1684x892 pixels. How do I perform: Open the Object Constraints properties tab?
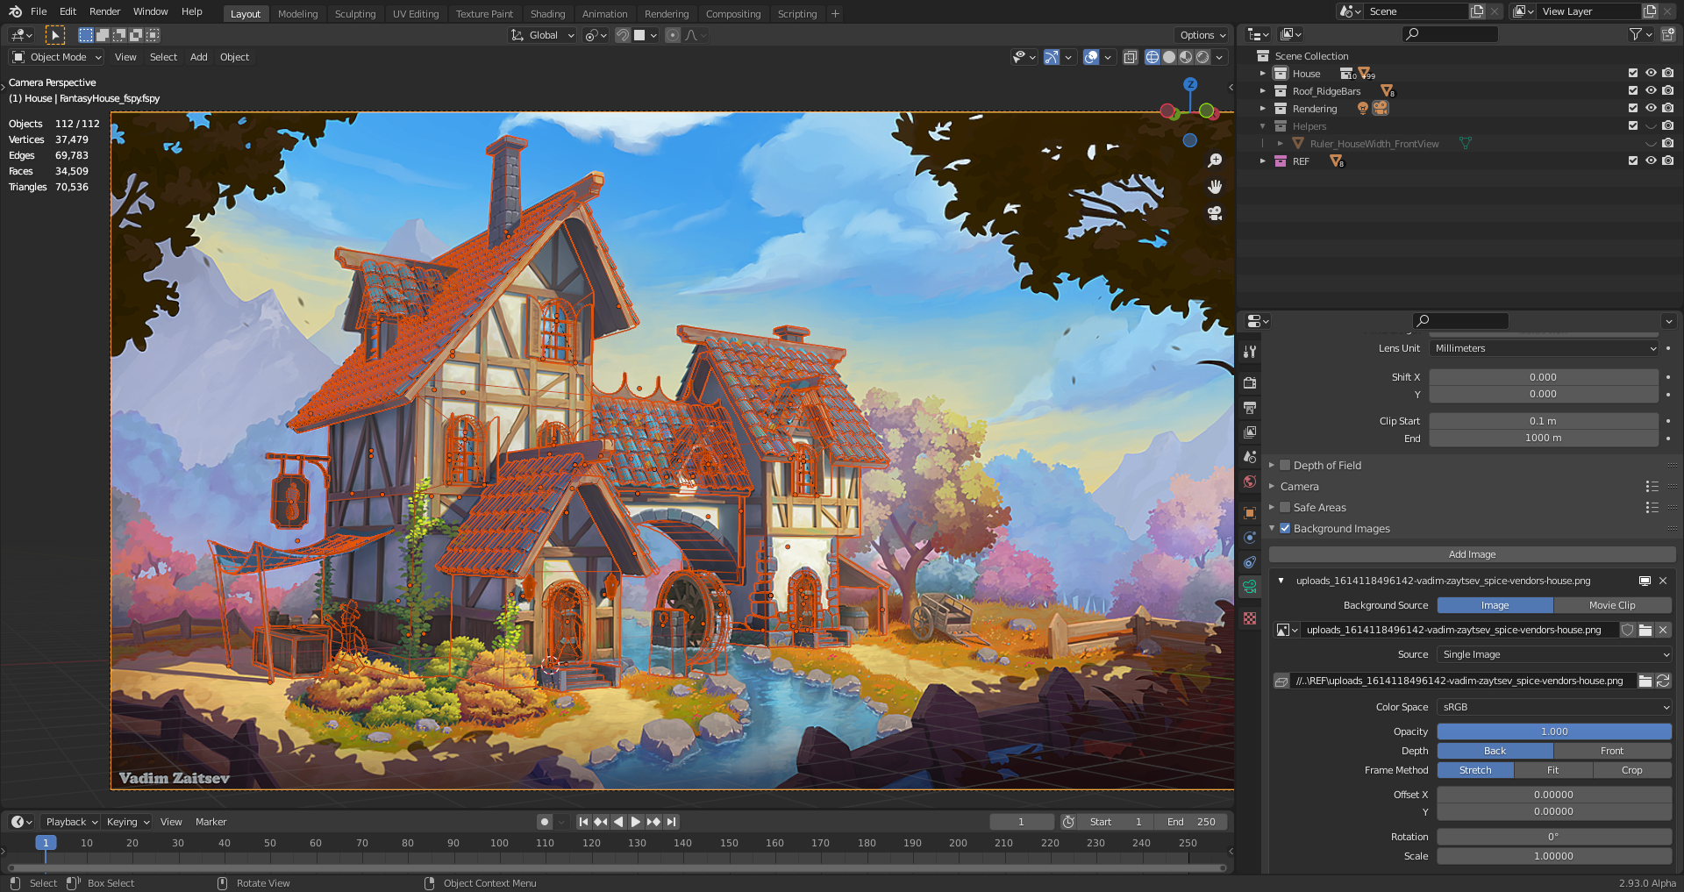tap(1250, 562)
